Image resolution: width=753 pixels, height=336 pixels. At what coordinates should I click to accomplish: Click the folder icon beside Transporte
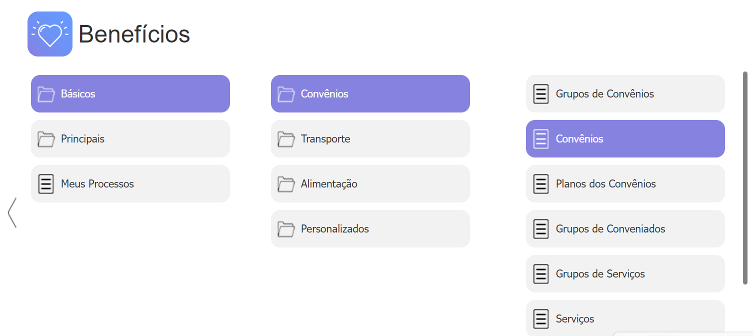point(286,139)
